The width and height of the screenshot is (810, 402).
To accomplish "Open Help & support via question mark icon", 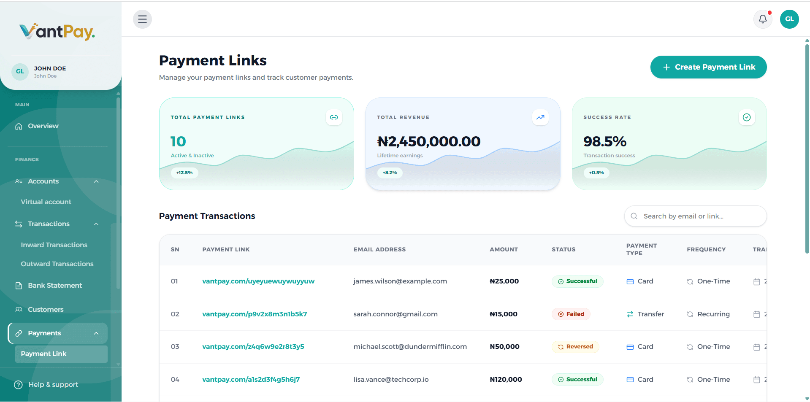I will (18, 384).
